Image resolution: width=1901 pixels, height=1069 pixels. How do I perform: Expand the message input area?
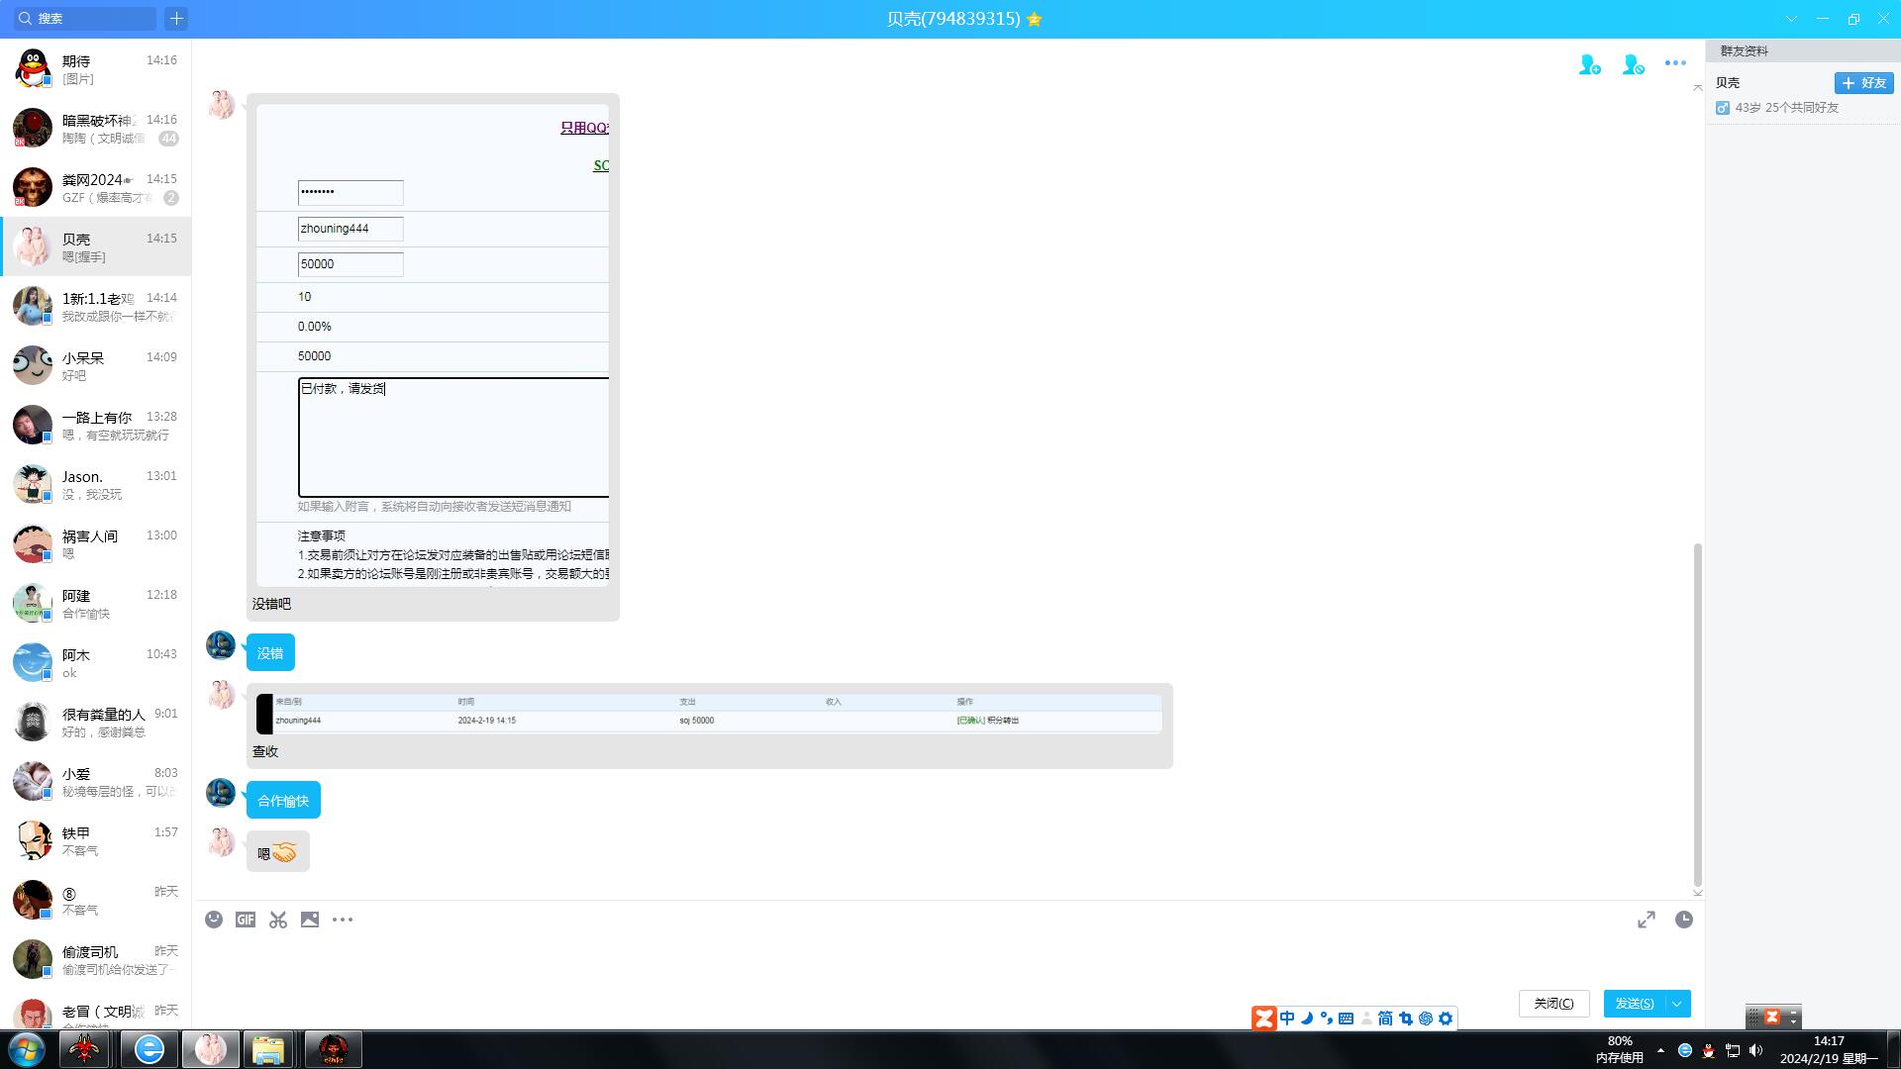point(1646,920)
